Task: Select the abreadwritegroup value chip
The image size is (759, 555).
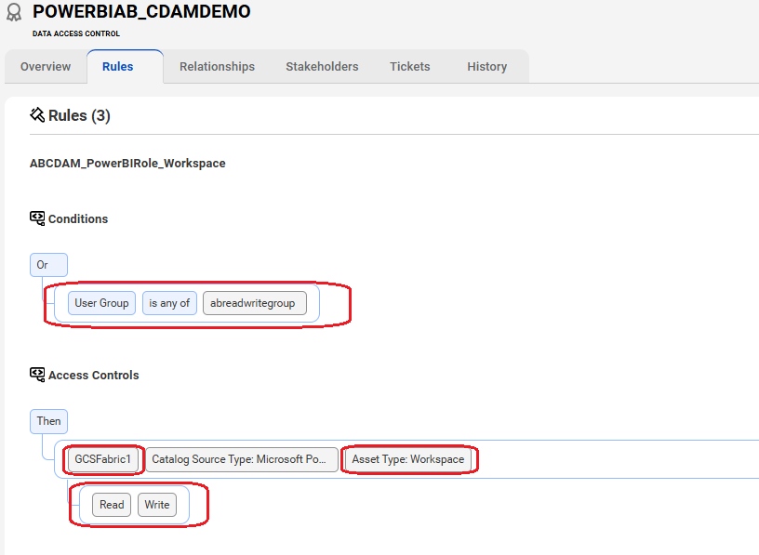Action: point(255,303)
